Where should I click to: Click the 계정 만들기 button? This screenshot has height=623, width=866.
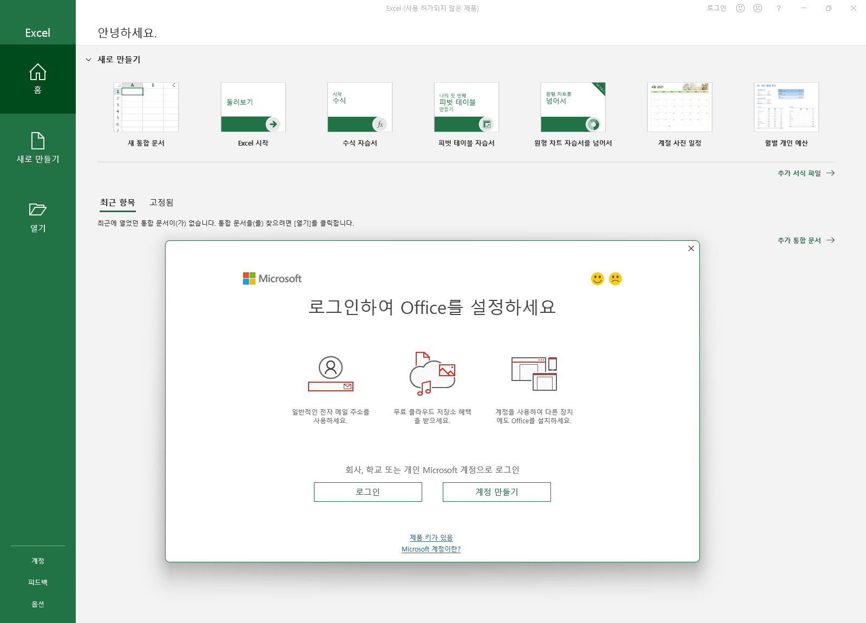point(497,492)
